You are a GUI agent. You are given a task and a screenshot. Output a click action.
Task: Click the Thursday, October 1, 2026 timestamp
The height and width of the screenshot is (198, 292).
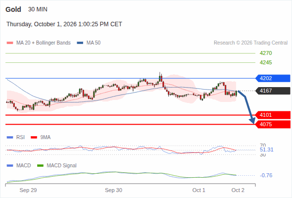pos(64,24)
